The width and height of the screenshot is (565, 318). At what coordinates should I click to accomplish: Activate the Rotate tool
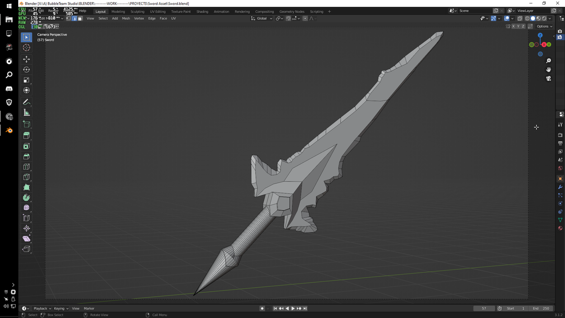26,69
